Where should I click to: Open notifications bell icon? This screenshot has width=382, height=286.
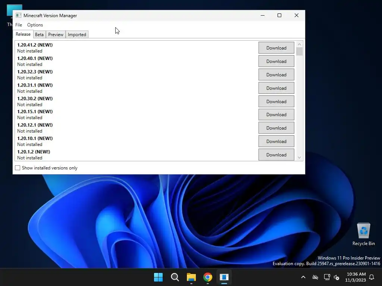pos(372,277)
